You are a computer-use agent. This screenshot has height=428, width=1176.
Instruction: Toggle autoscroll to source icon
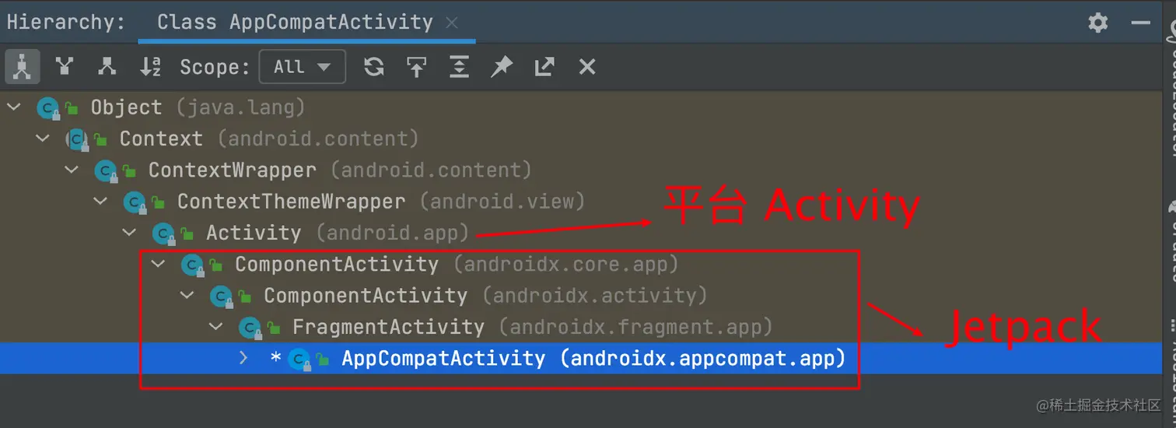coord(417,67)
